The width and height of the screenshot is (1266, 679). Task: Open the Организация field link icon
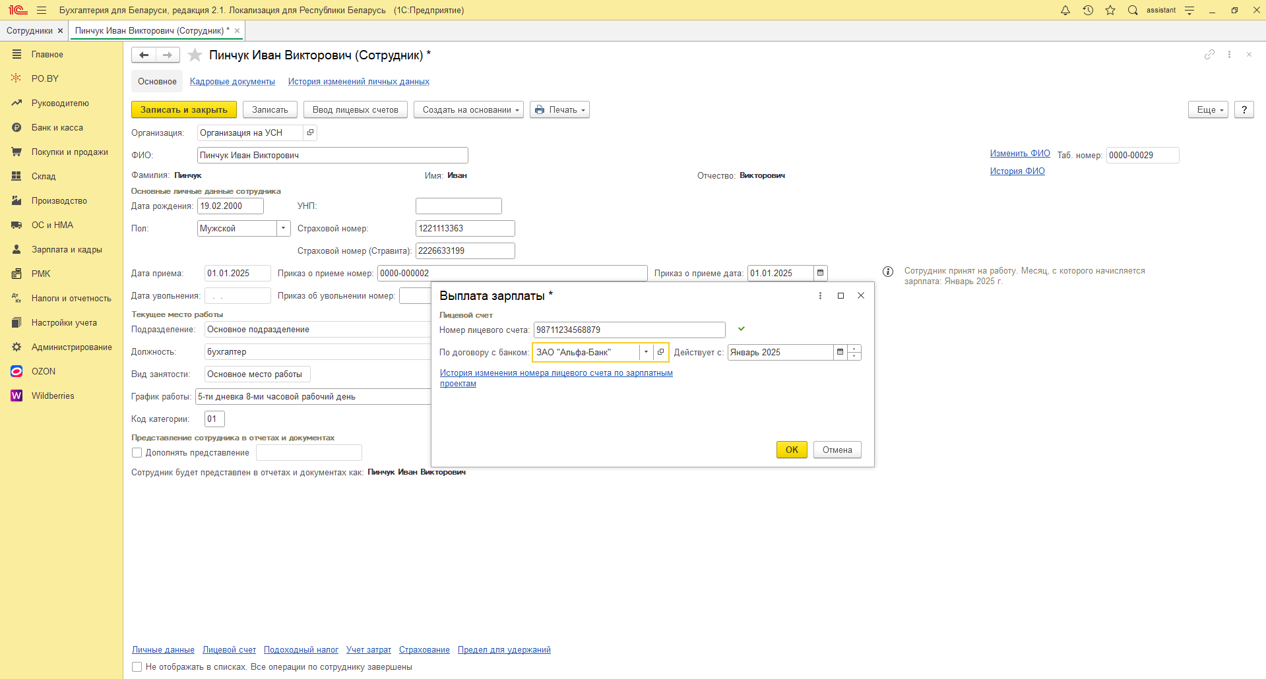tap(310, 133)
